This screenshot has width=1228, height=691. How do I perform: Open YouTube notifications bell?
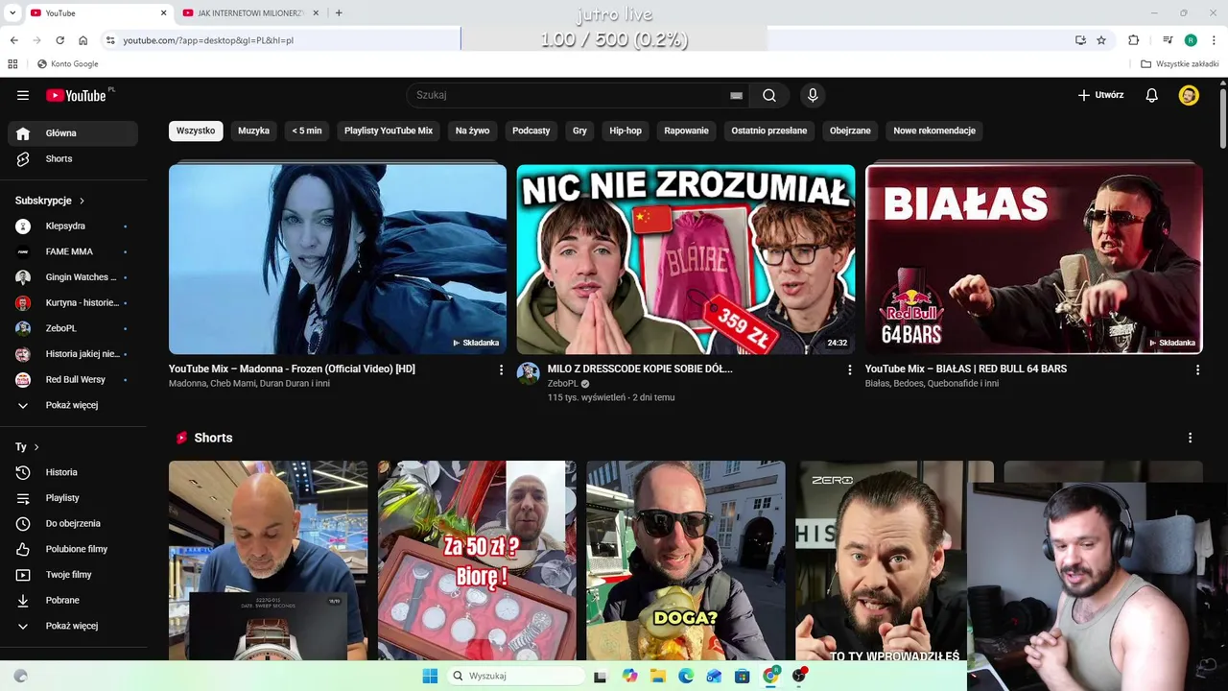tap(1152, 95)
